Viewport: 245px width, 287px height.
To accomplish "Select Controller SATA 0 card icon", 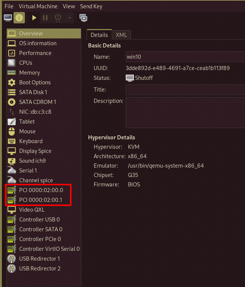I will tap(12, 229).
